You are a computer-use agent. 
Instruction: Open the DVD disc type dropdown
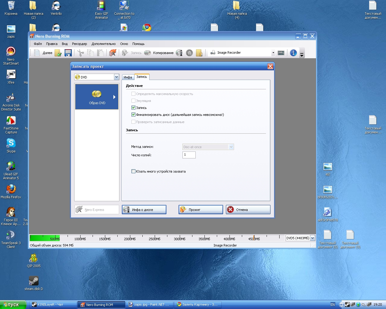coord(116,77)
